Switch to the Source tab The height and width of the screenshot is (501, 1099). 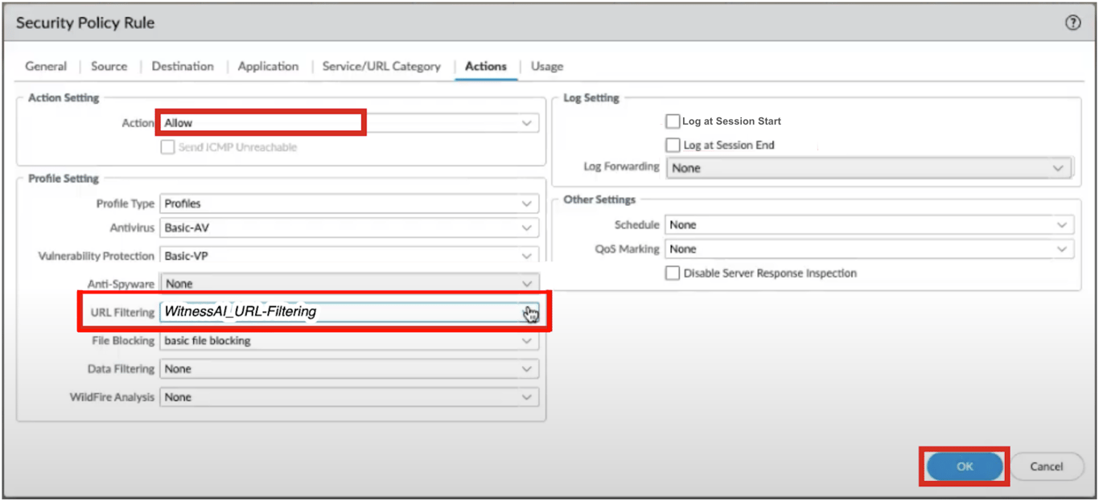click(x=109, y=66)
